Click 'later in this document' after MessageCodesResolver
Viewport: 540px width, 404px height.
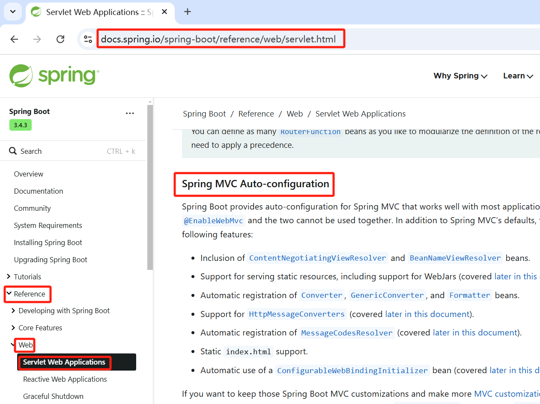click(x=475, y=332)
